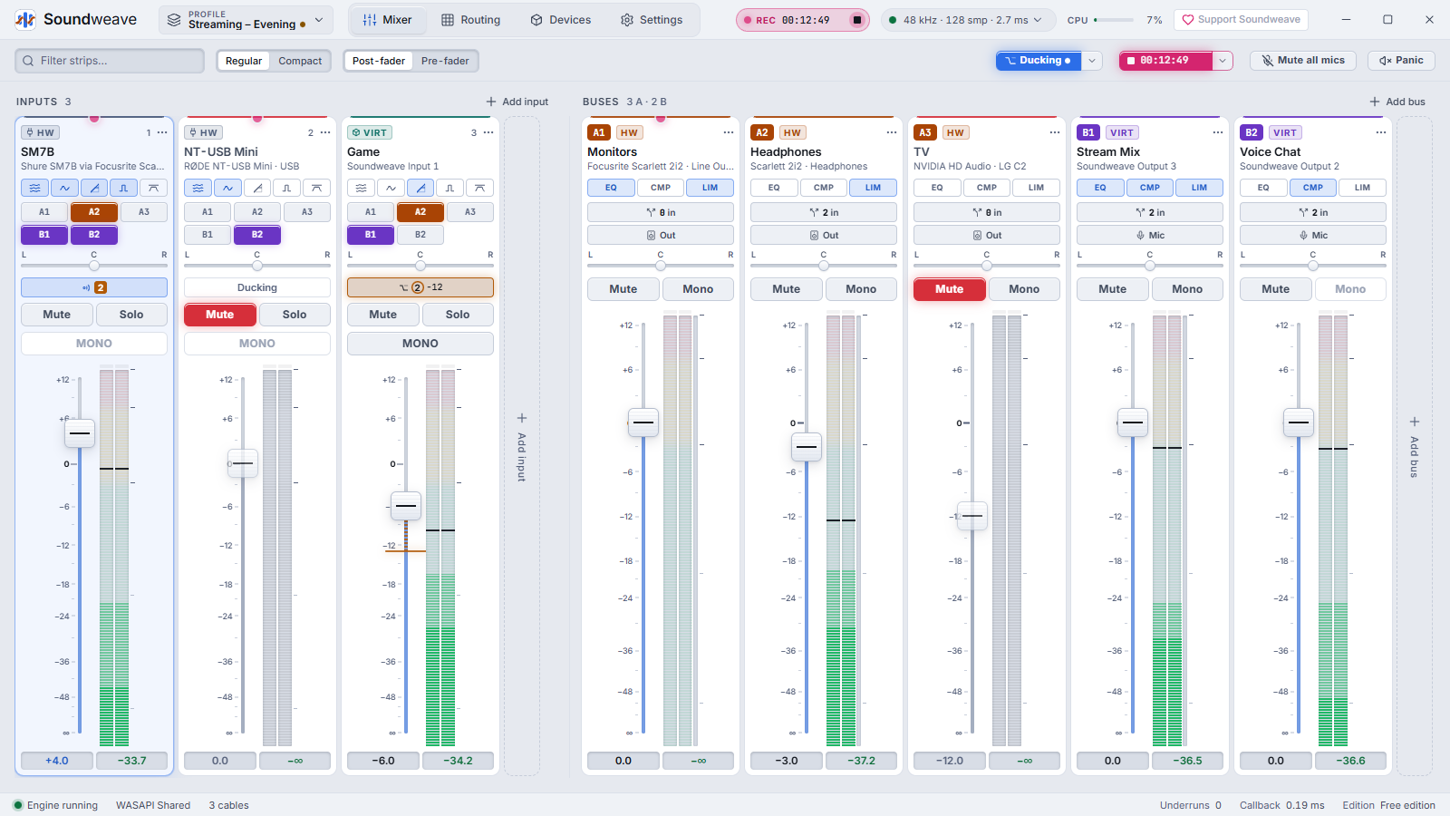
Task: Open the NT-USB Mini strip three-dots menu
Action: coord(325,132)
